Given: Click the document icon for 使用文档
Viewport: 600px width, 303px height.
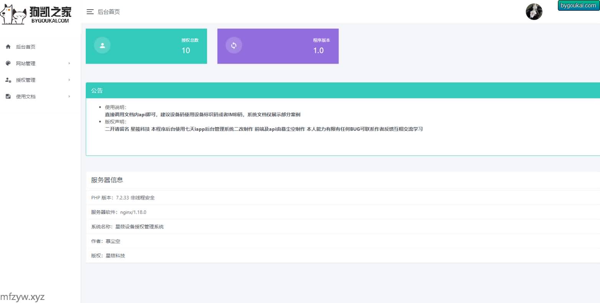Looking at the screenshot, I should [8, 97].
